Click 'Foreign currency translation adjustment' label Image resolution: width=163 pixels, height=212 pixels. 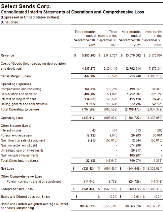(34, 182)
